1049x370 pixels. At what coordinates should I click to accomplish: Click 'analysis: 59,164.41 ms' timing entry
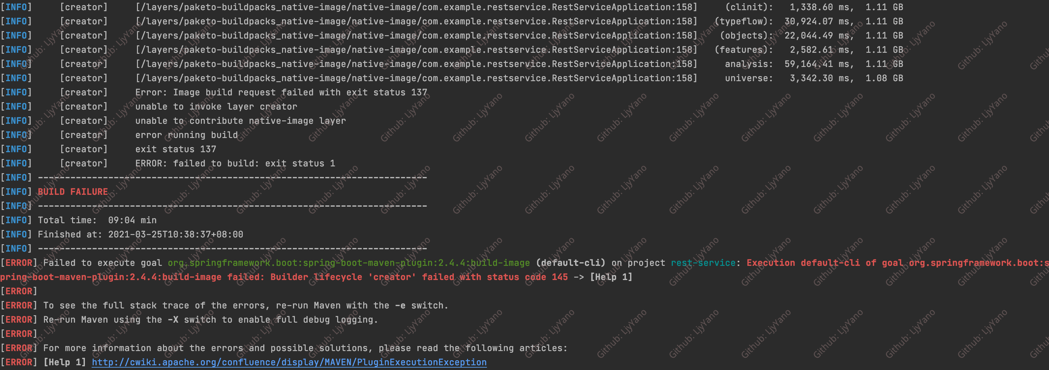pos(790,64)
